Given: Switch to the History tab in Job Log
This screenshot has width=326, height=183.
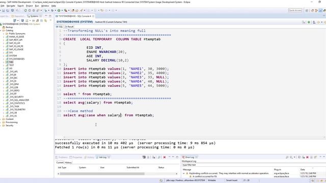Looking at the screenshot, I should (x=68, y=163).
